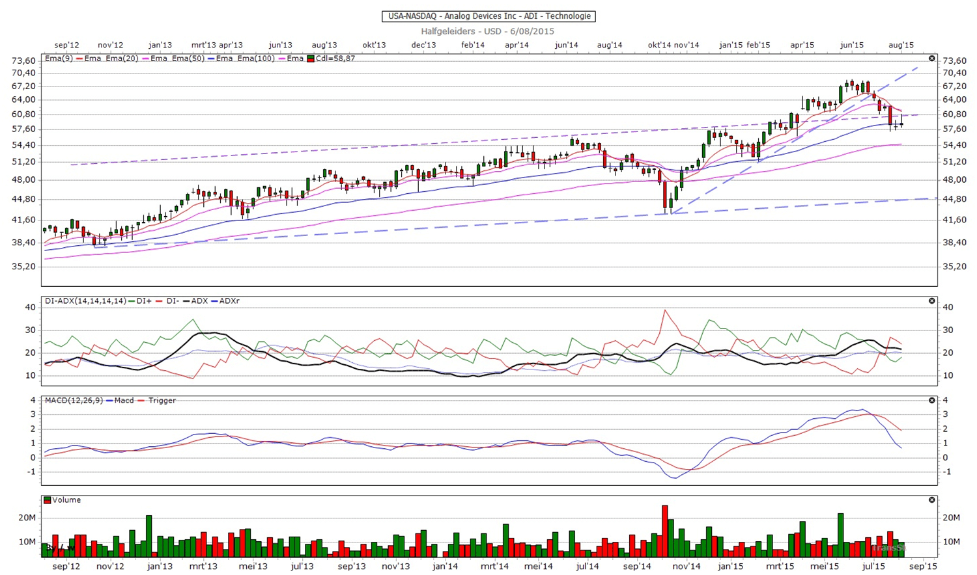This screenshot has width=977, height=575.
Task: Click the Cdl=58,87 value in legend
Action: (x=335, y=59)
